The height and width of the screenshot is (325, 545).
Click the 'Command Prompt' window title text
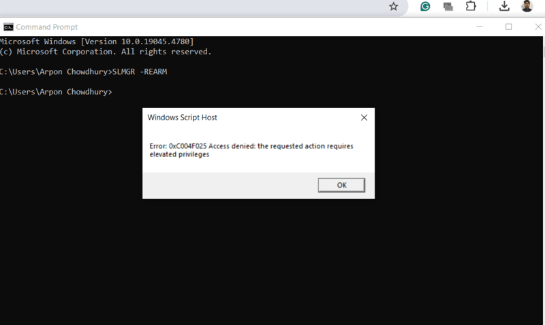tap(46, 27)
